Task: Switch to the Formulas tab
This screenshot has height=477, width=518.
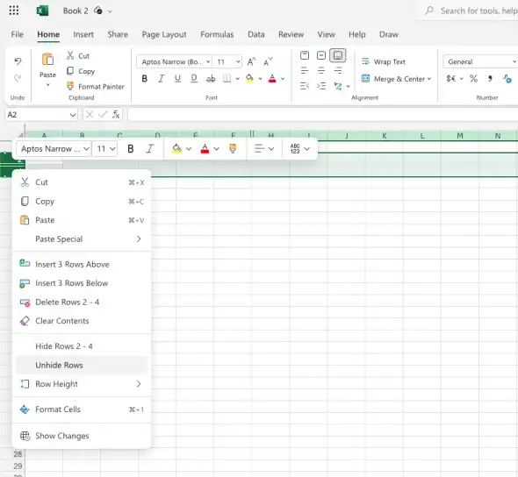Action: [x=217, y=34]
